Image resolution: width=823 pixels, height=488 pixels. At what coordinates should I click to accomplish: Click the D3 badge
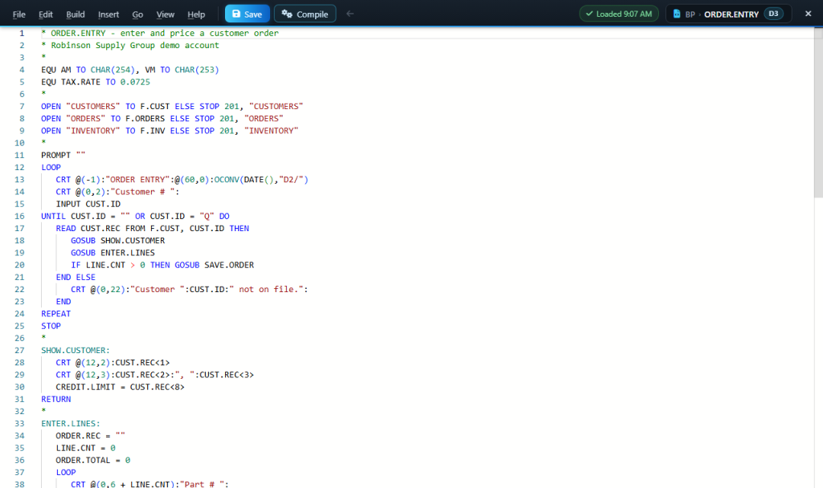[773, 14]
